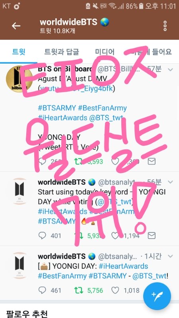Retweet the 'Start using today's keyword' tweet
The height and width of the screenshot is (318, 179).
79,235
